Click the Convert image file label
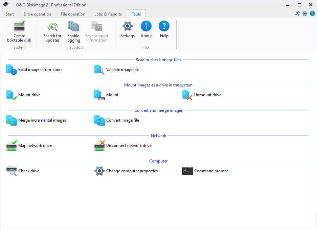 [x=123, y=120]
